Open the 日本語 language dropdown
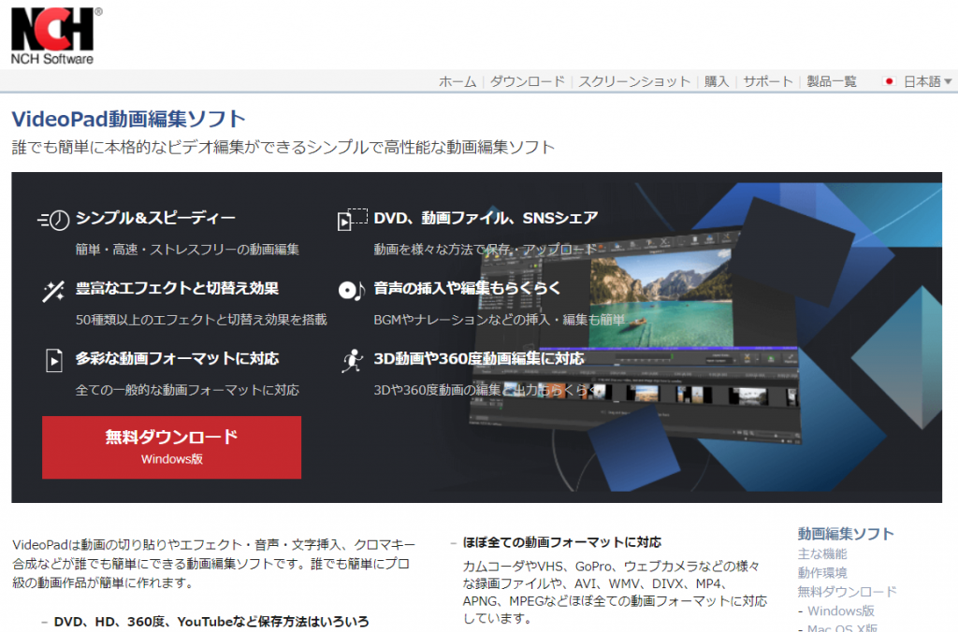 coord(927,81)
